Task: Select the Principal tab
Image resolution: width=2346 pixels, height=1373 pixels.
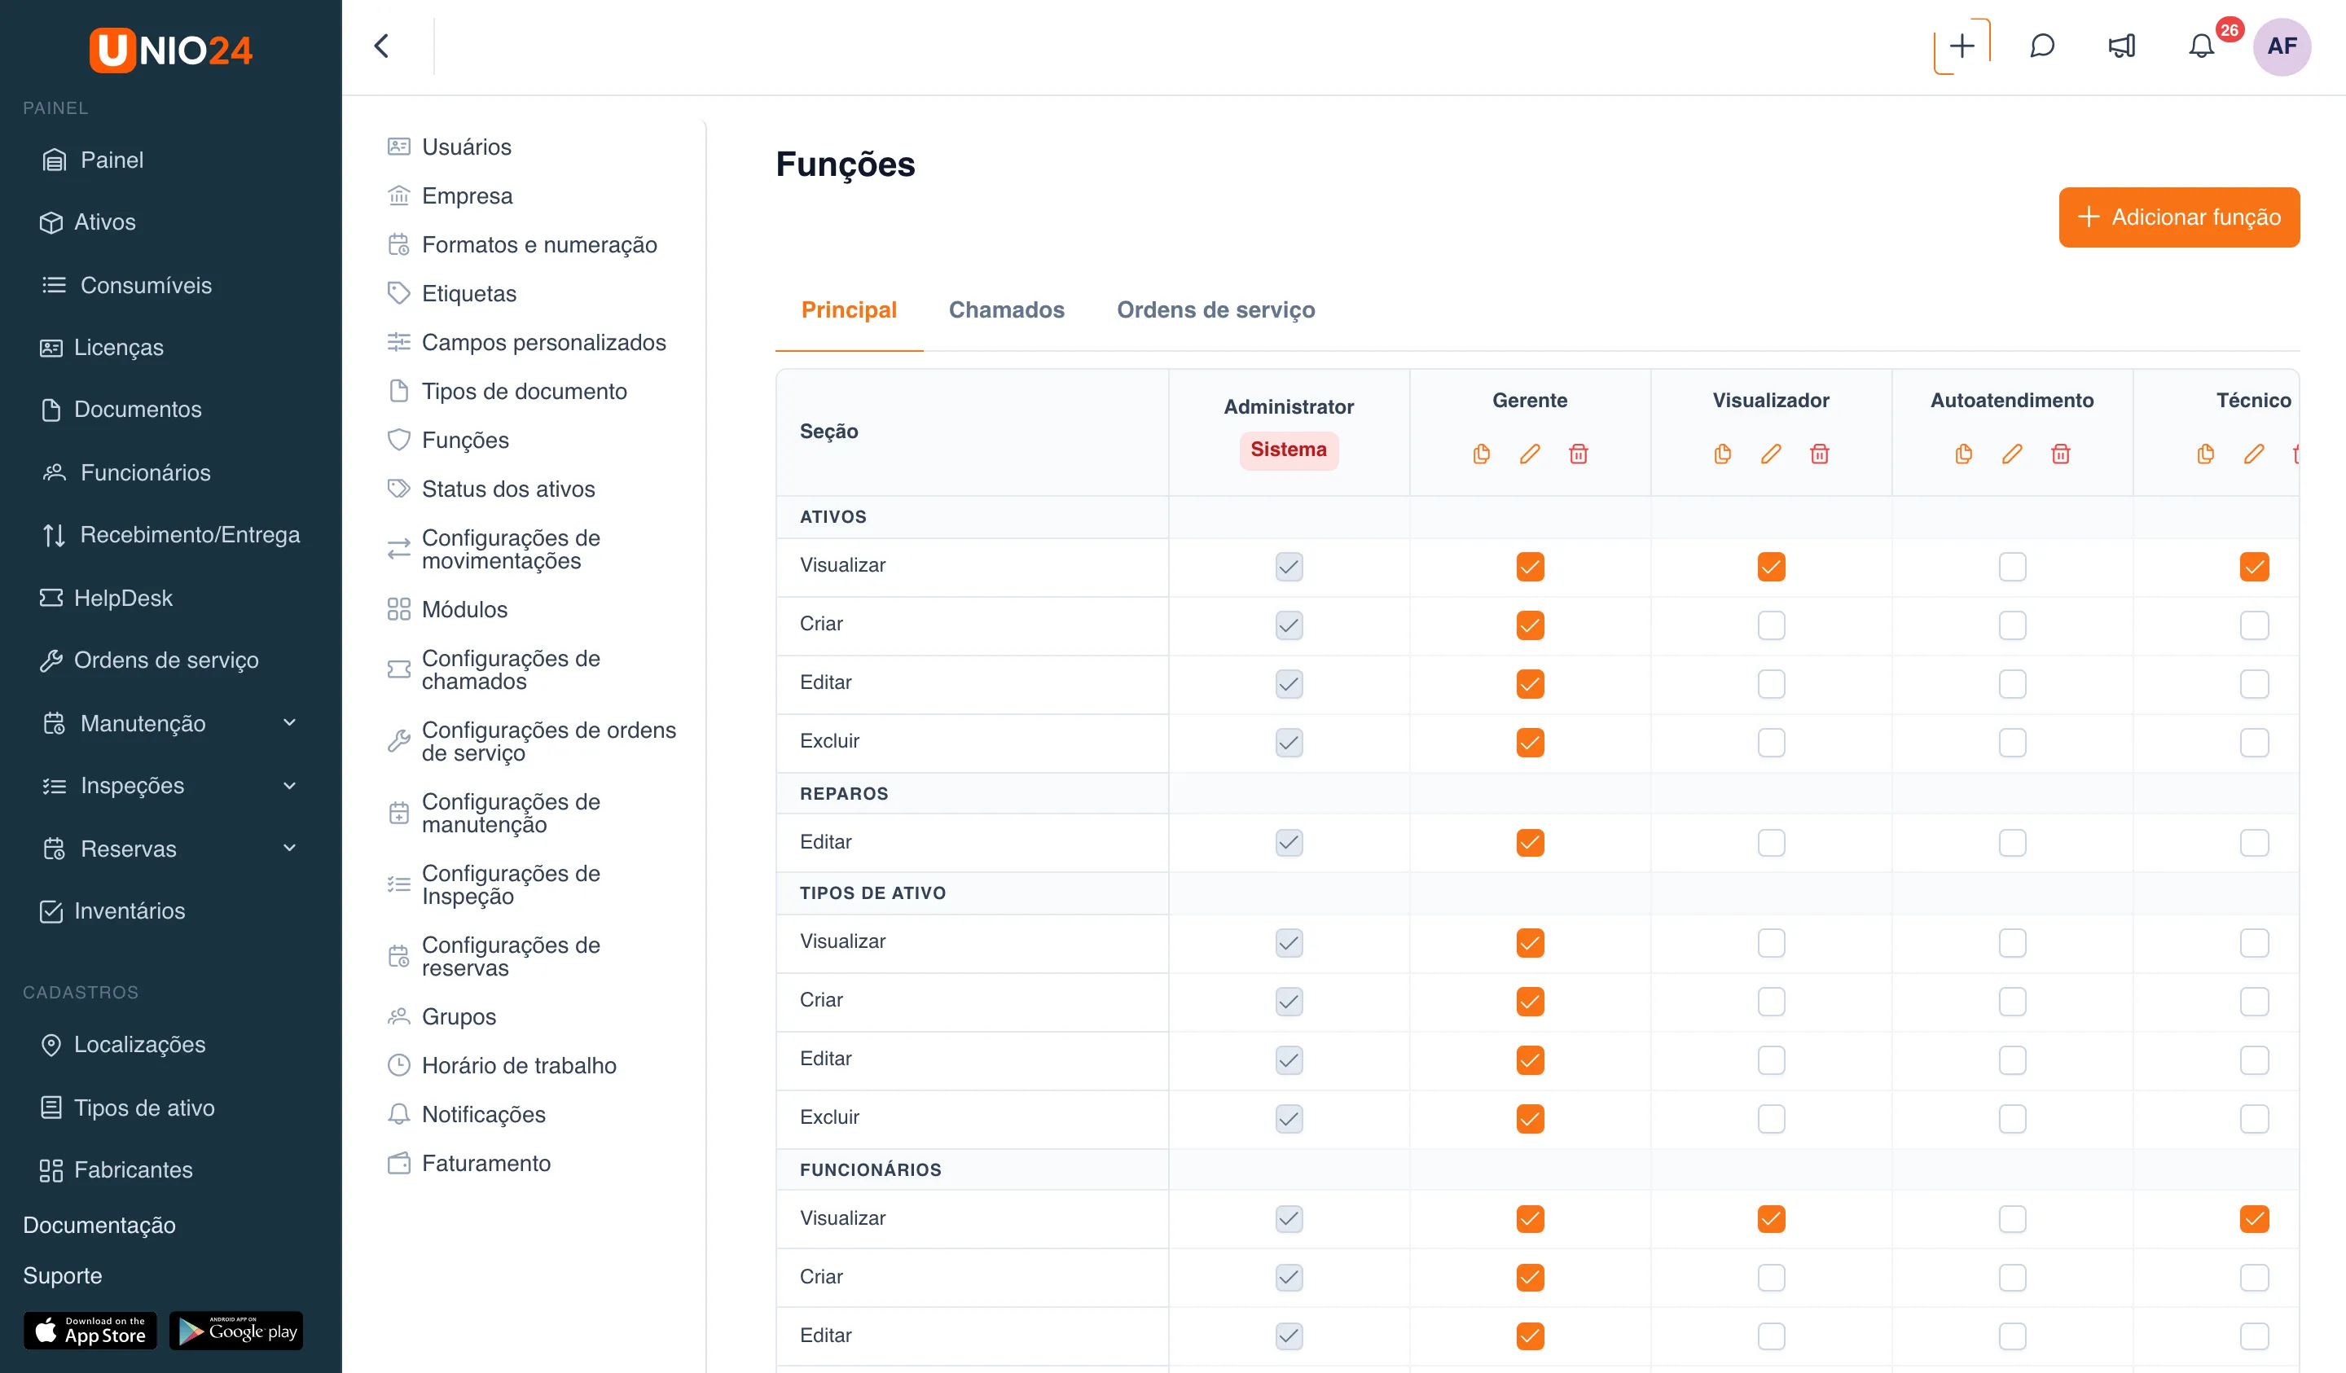Action: coord(849,310)
